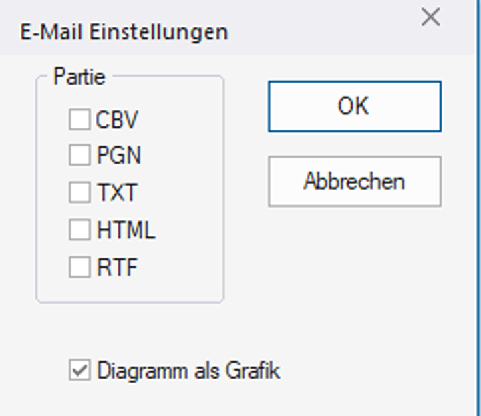Screen dimensions: 481x416
Task: Click the RTF label text
Action: click(x=117, y=268)
